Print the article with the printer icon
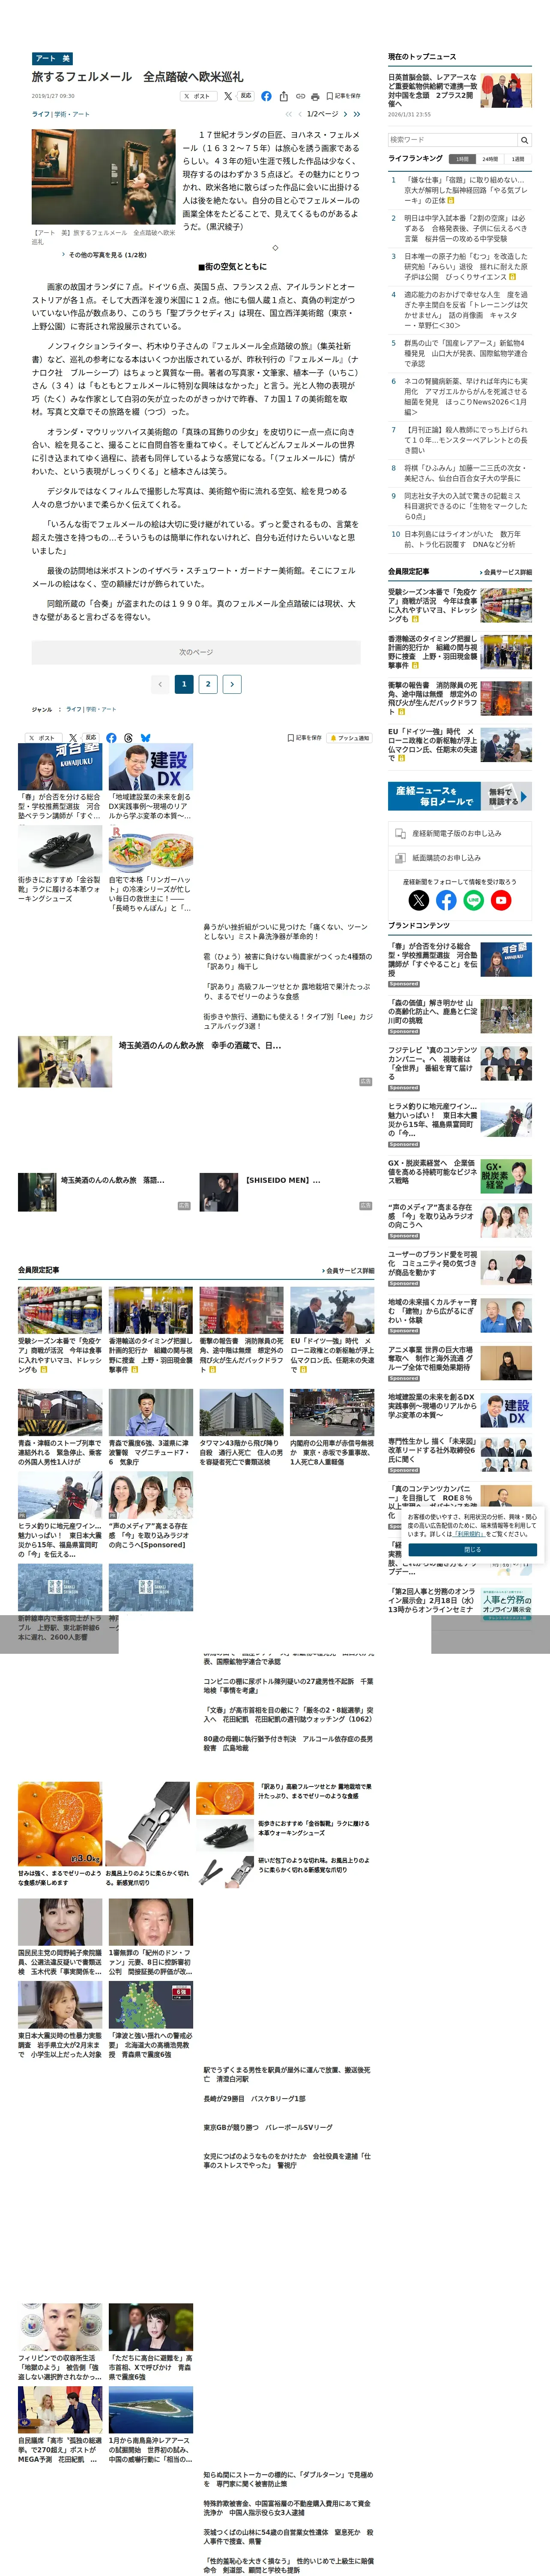Image resolution: width=550 pixels, height=2576 pixels. 315,96
